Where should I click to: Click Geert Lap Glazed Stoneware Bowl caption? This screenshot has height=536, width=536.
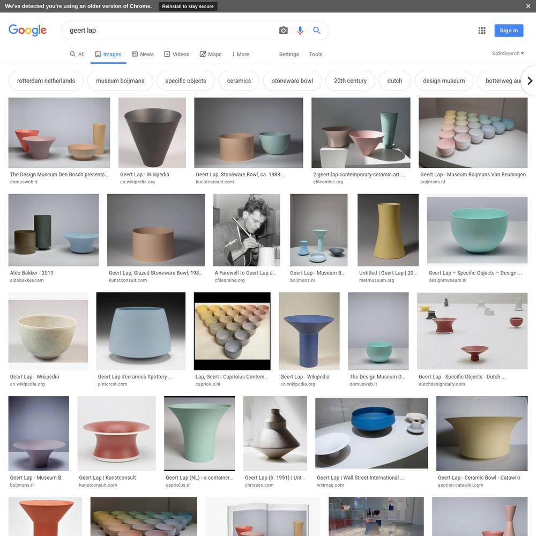(x=155, y=273)
